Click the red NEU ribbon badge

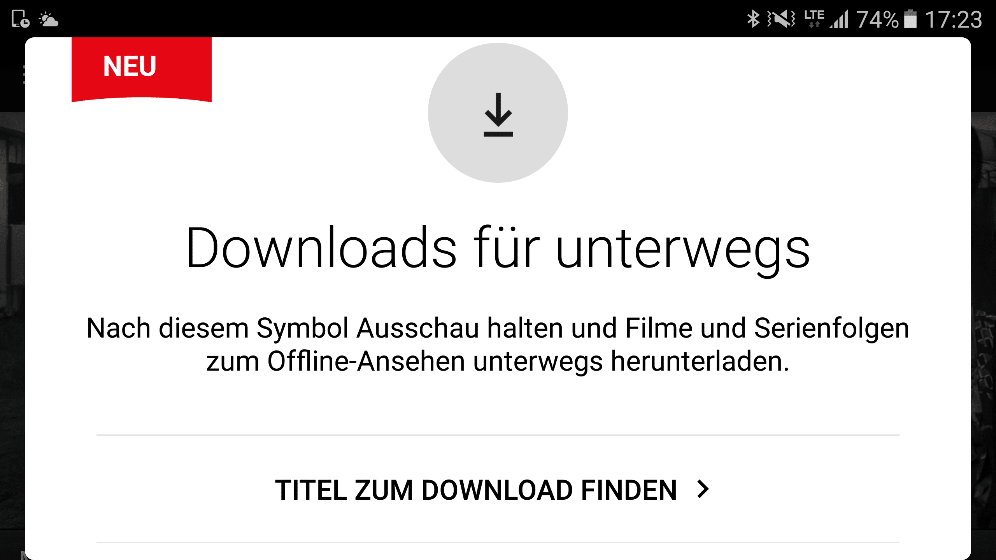tap(142, 70)
